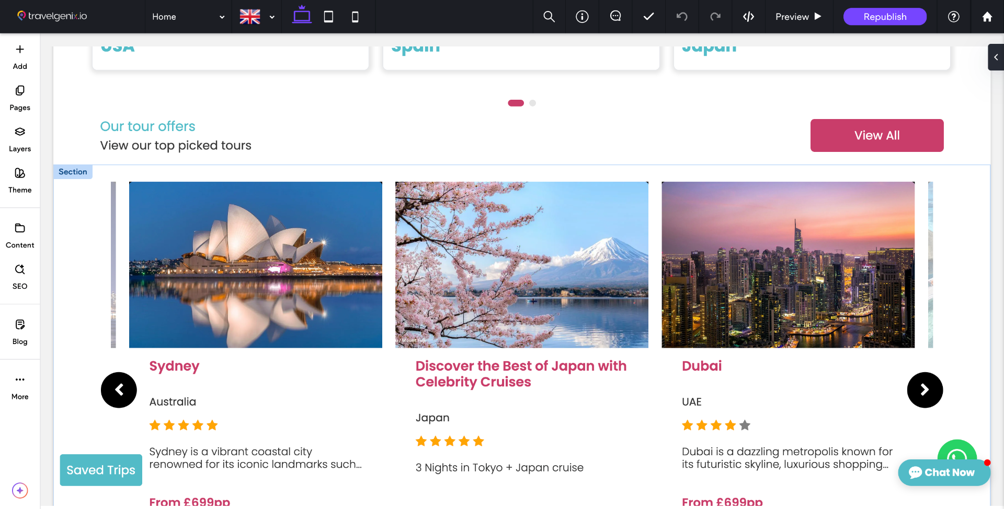Select the Content panel
The image size is (1004, 509).
pyautogui.click(x=19, y=234)
